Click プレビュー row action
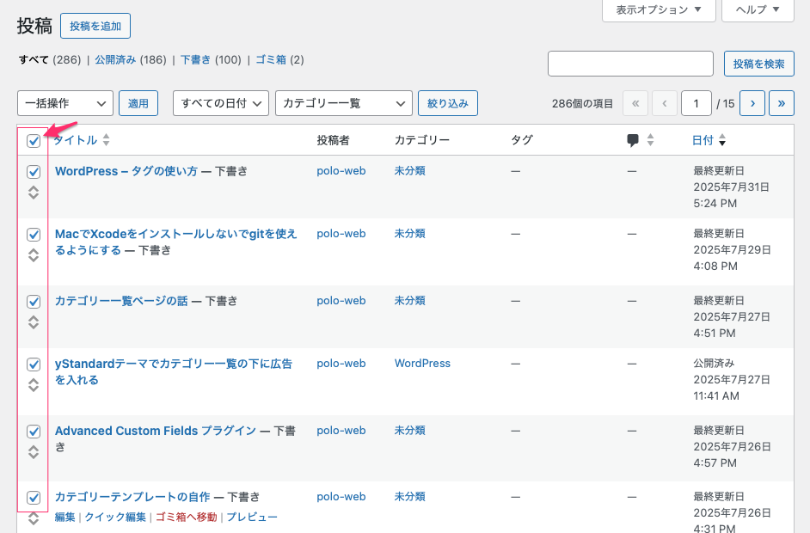The height and width of the screenshot is (533, 810). pyautogui.click(x=252, y=517)
